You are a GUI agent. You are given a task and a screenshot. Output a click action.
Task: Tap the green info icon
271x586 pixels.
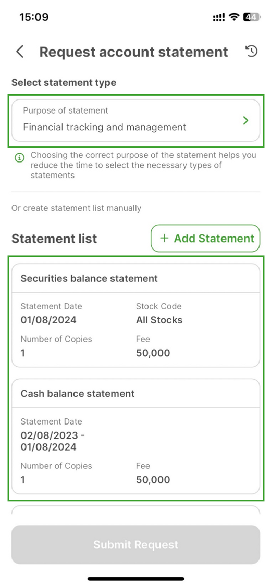point(19,158)
